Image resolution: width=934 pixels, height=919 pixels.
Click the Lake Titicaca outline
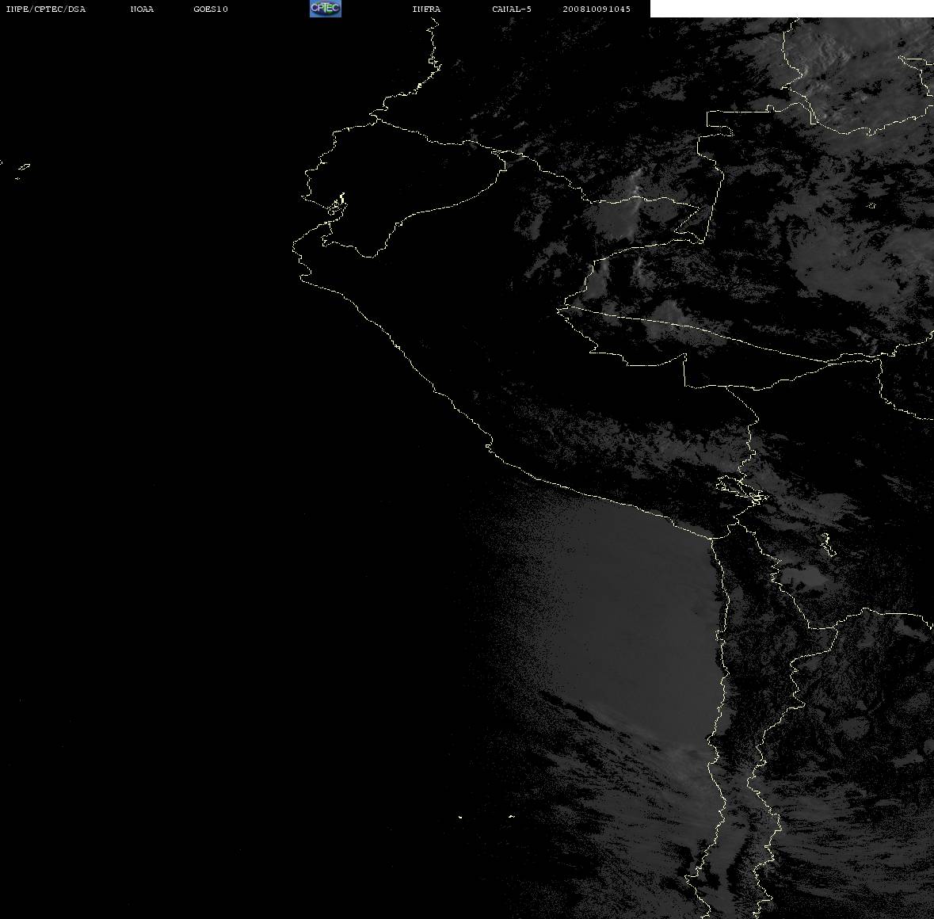click(x=742, y=490)
